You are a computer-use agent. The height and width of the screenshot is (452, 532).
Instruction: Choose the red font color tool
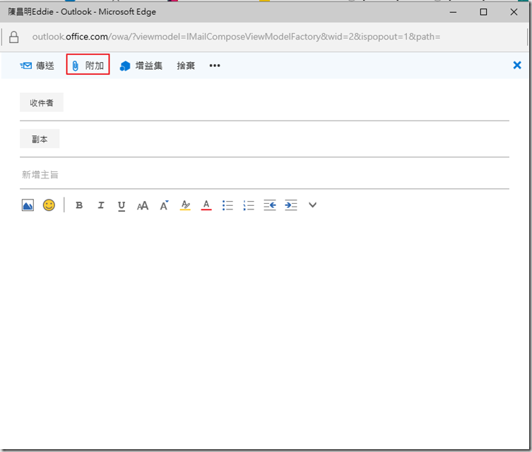point(206,205)
